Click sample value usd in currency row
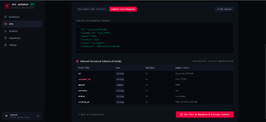The width and height of the screenshot is (266, 122). [x=177, y=91]
